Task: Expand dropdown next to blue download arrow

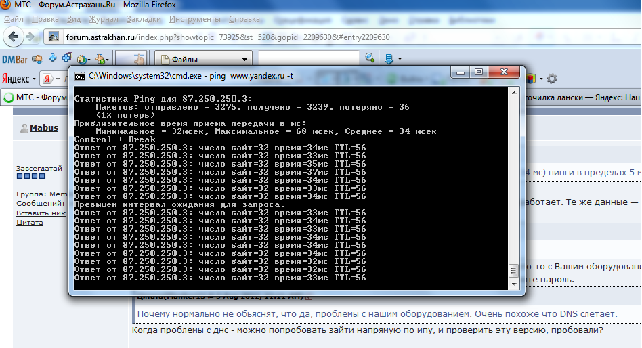Action: pyautogui.click(x=400, y=60)
